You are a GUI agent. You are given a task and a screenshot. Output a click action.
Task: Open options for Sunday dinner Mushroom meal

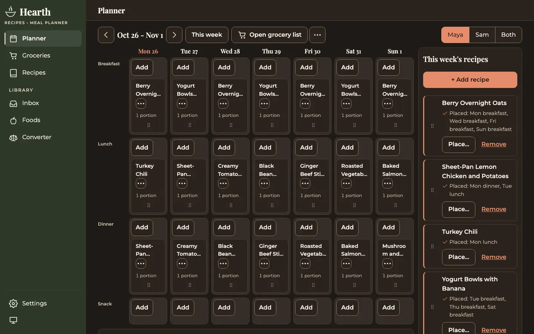(388, 263)
